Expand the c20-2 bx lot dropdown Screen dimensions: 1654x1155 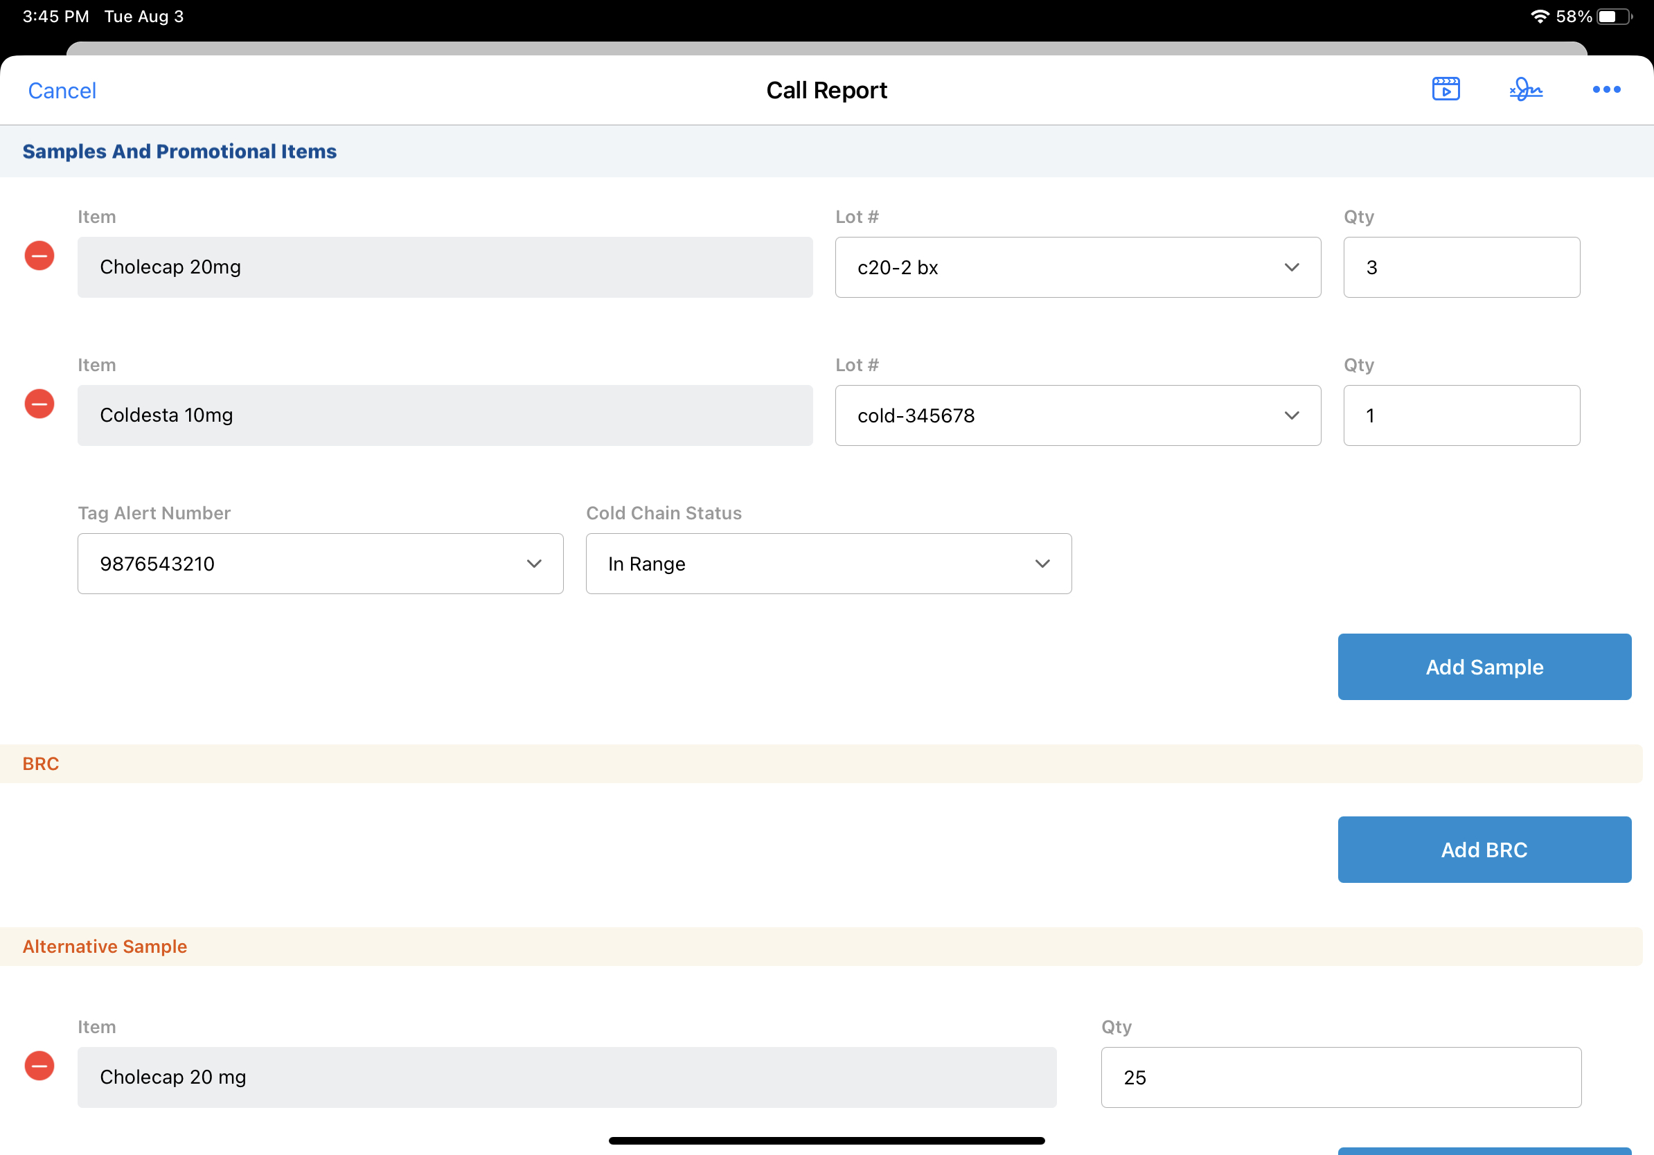pyautogui.click(x=1077, y=267)
